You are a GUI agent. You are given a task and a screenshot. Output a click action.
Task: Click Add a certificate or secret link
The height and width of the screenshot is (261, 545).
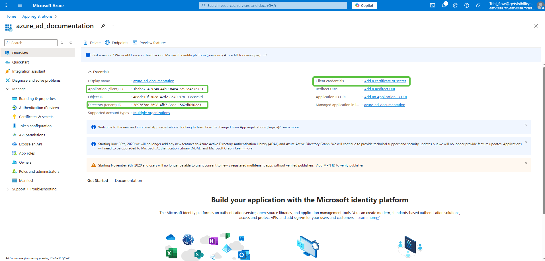click(x=385, y=81)
